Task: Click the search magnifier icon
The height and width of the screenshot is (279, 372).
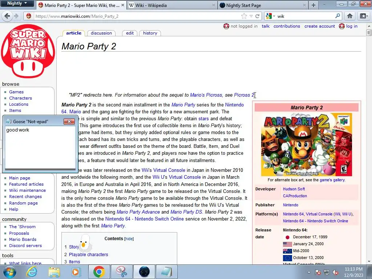Action: click(x=338, y=16)
